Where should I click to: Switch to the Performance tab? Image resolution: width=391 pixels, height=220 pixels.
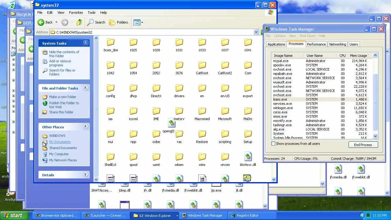pyautogui.click(x=316, y=44)
